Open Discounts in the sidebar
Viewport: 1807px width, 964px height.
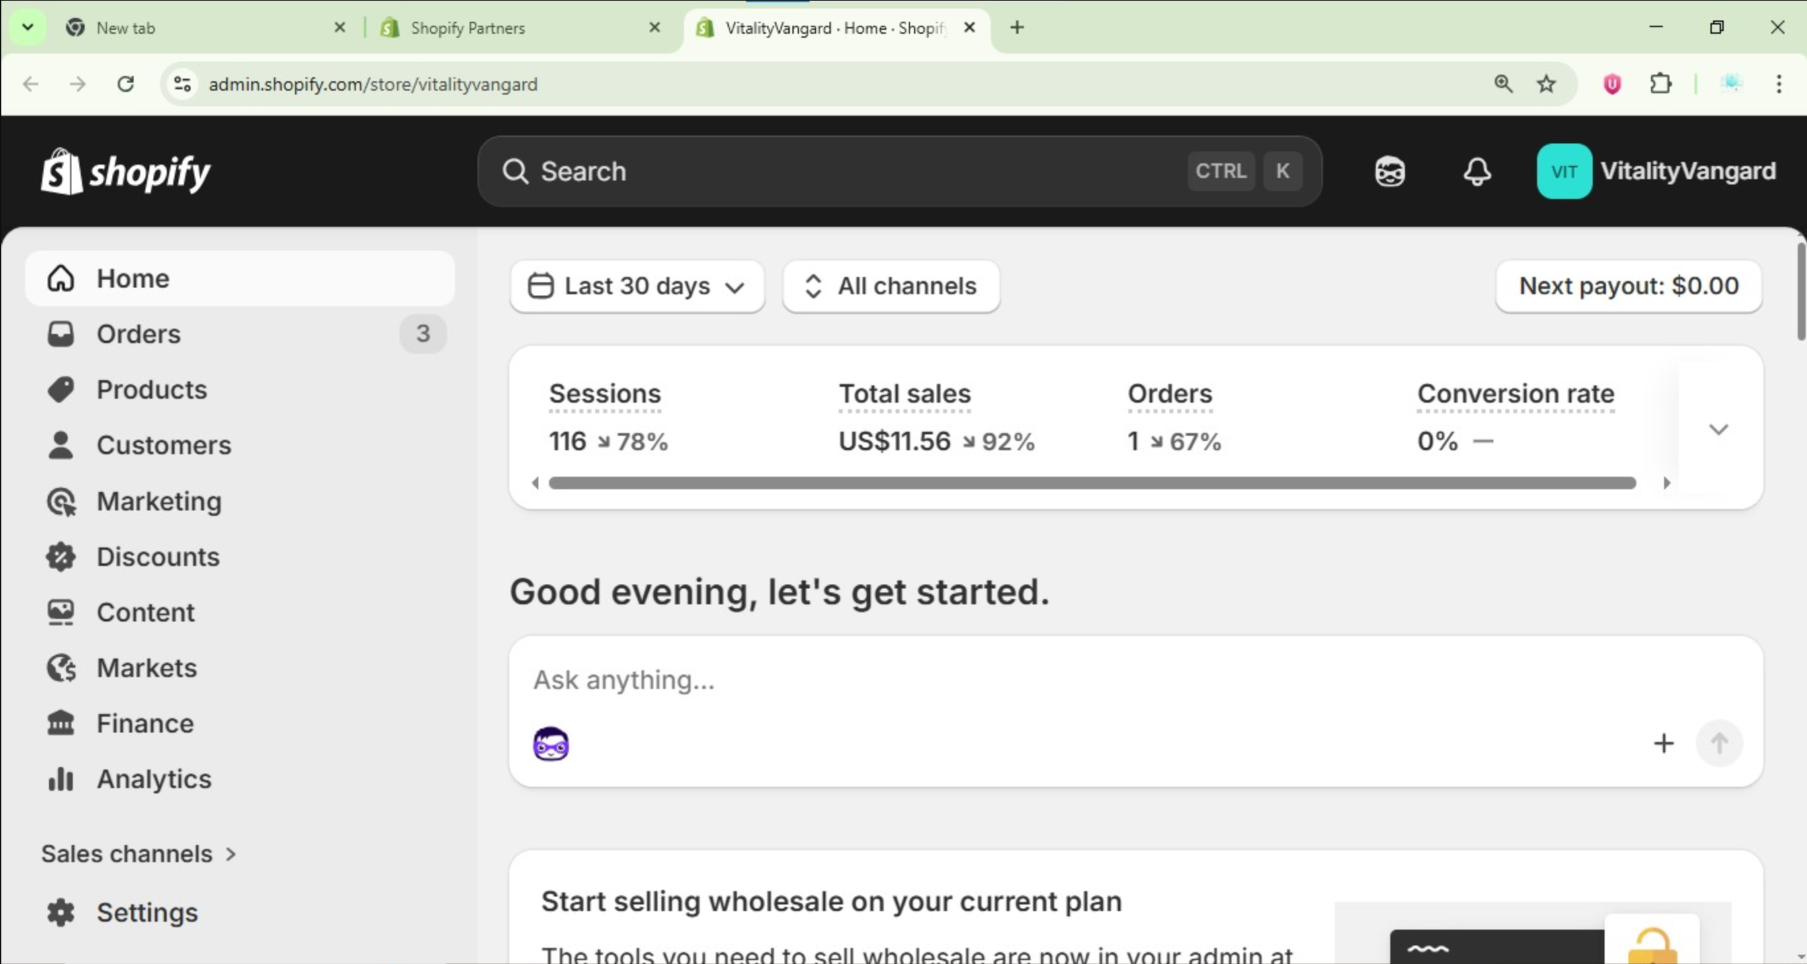tap(240, 556)
